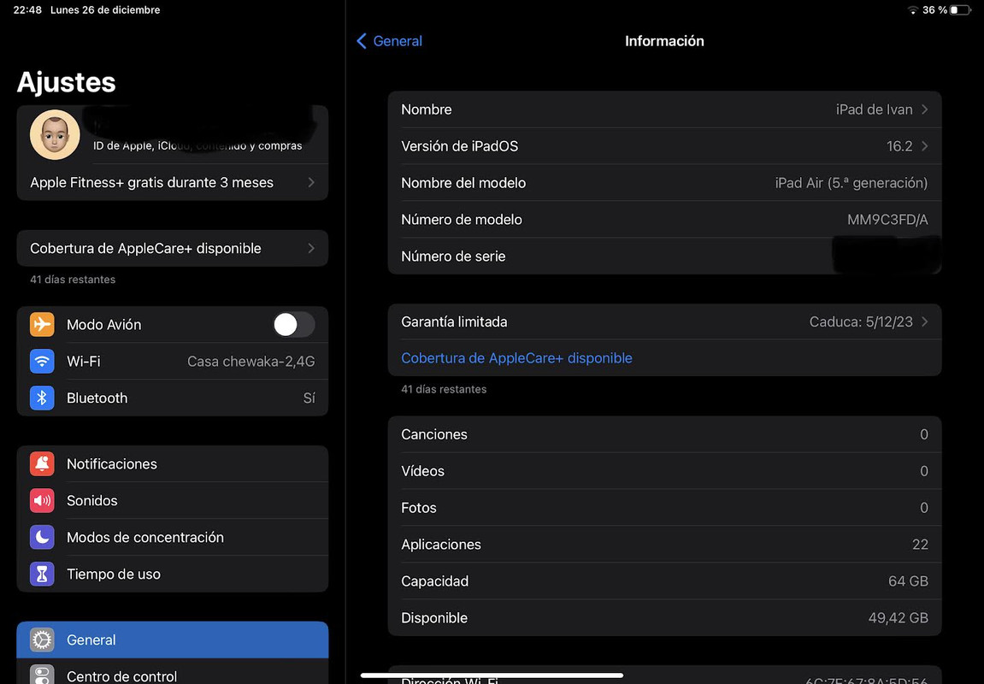The width and height of the screenshot is (984, 684).
Task: Tap the Centro de control icon
Action: [42, 675]
